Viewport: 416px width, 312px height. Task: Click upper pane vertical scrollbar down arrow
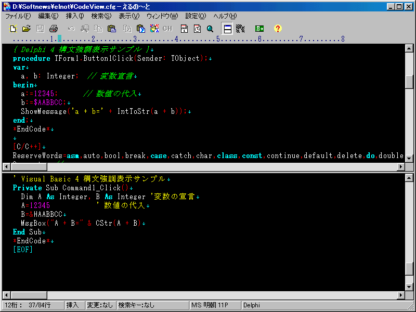click(x=409, y=158)
